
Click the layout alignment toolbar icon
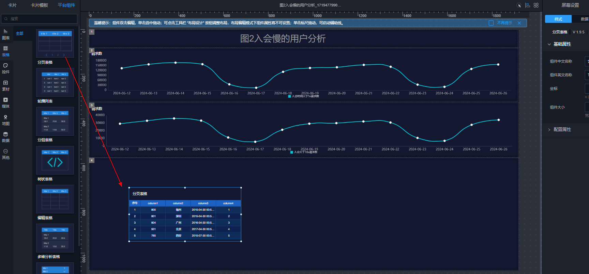pyautogui.click(x=528, y=5)
